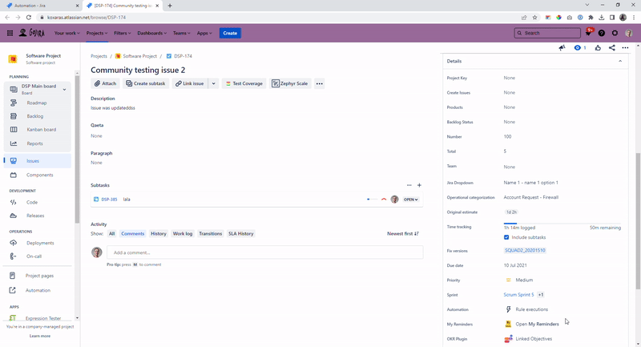Open Zephyr Scale panel

290,83
